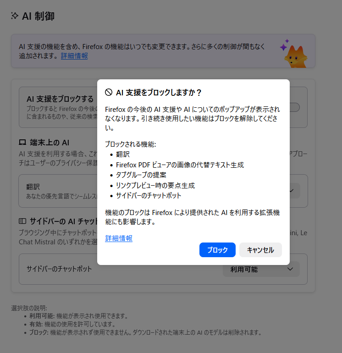Open 詳細情報 link inside the dialog
The width and height of the screenshot is (342, 353).
click(x=119, y=238)
